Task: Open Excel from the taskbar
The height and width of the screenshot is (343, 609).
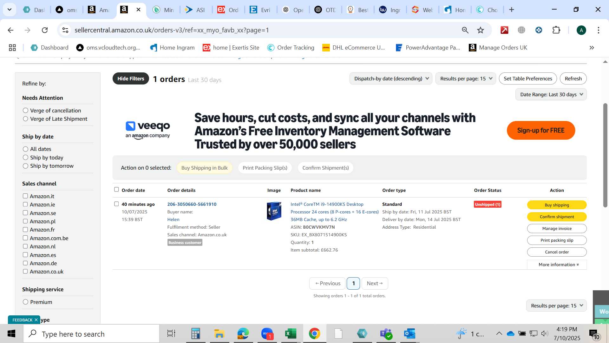Action: coord(291,334)
